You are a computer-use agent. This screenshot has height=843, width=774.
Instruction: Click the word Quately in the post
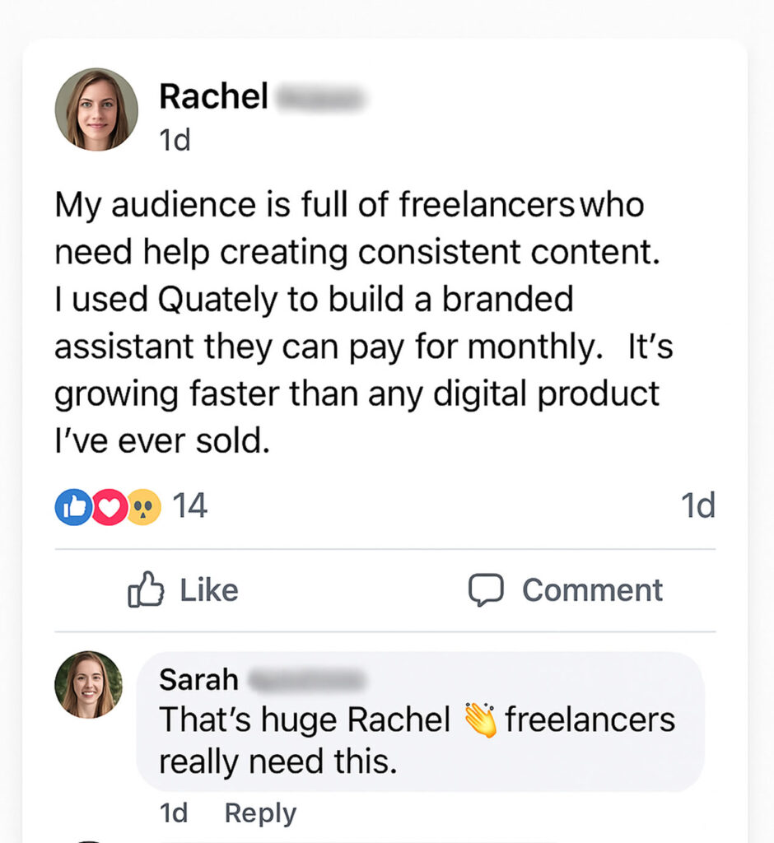[207, 299]
